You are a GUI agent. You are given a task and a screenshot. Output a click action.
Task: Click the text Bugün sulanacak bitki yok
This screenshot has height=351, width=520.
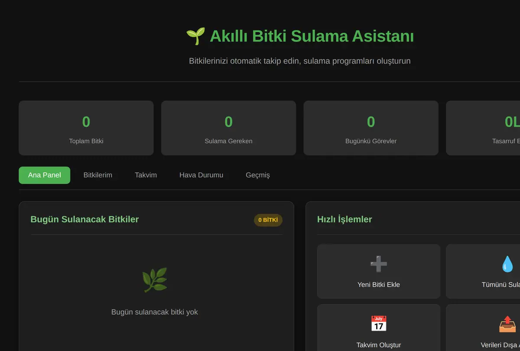coord(155,312)
